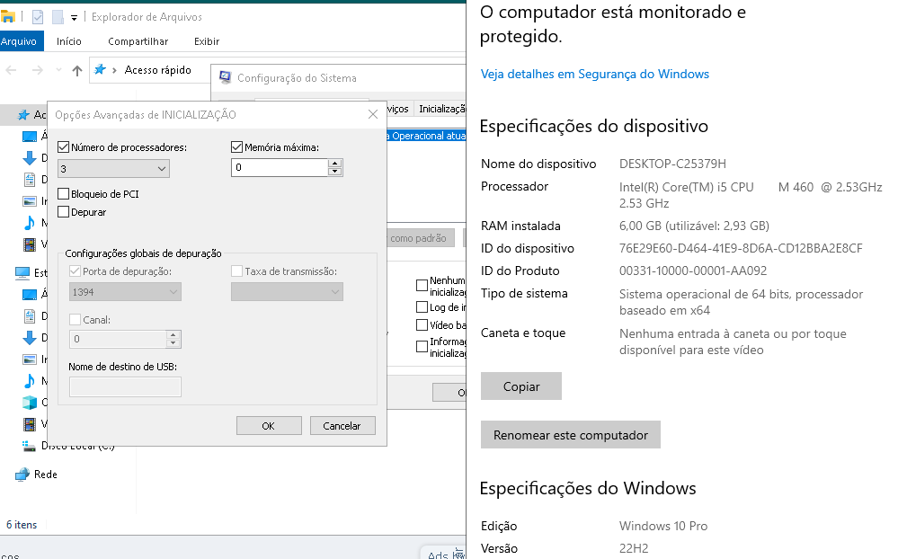Screen dimensions: 898x559
Task: Click Cancelar in the advanced options dialog
Action: [342, 426]
